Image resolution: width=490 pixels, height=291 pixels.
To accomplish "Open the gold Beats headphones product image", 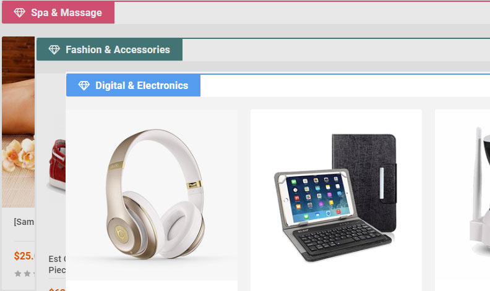I will point(152,195).
